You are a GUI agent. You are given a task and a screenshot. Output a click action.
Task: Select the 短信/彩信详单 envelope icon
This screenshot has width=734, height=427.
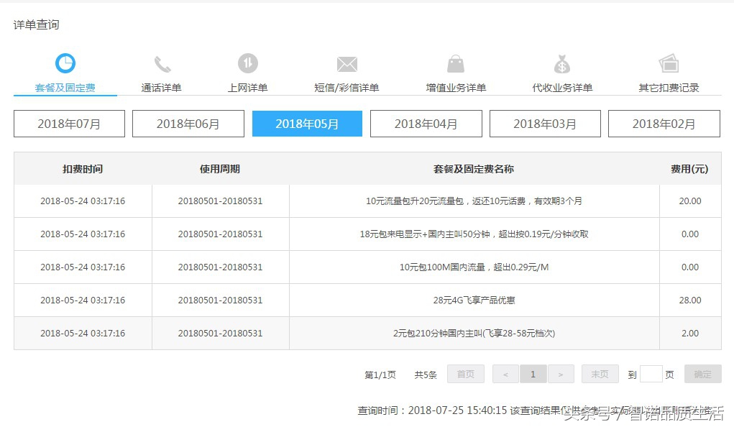[347, 63]
